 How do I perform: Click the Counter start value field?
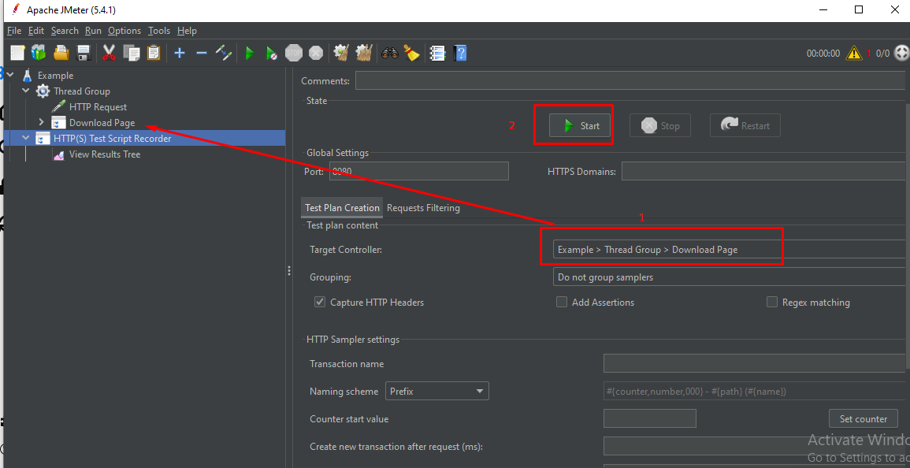(650, 418)
